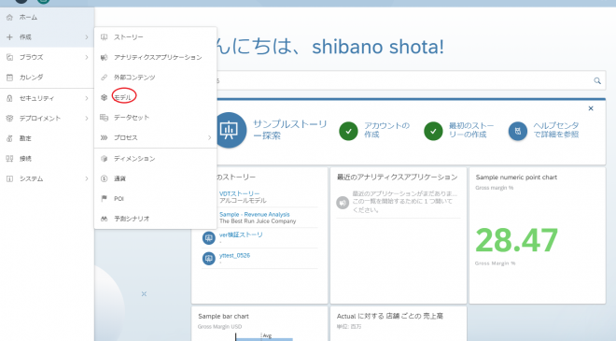
Task: Close the getting-started banner
Action: pyautogui.click(x=591, y=108)
